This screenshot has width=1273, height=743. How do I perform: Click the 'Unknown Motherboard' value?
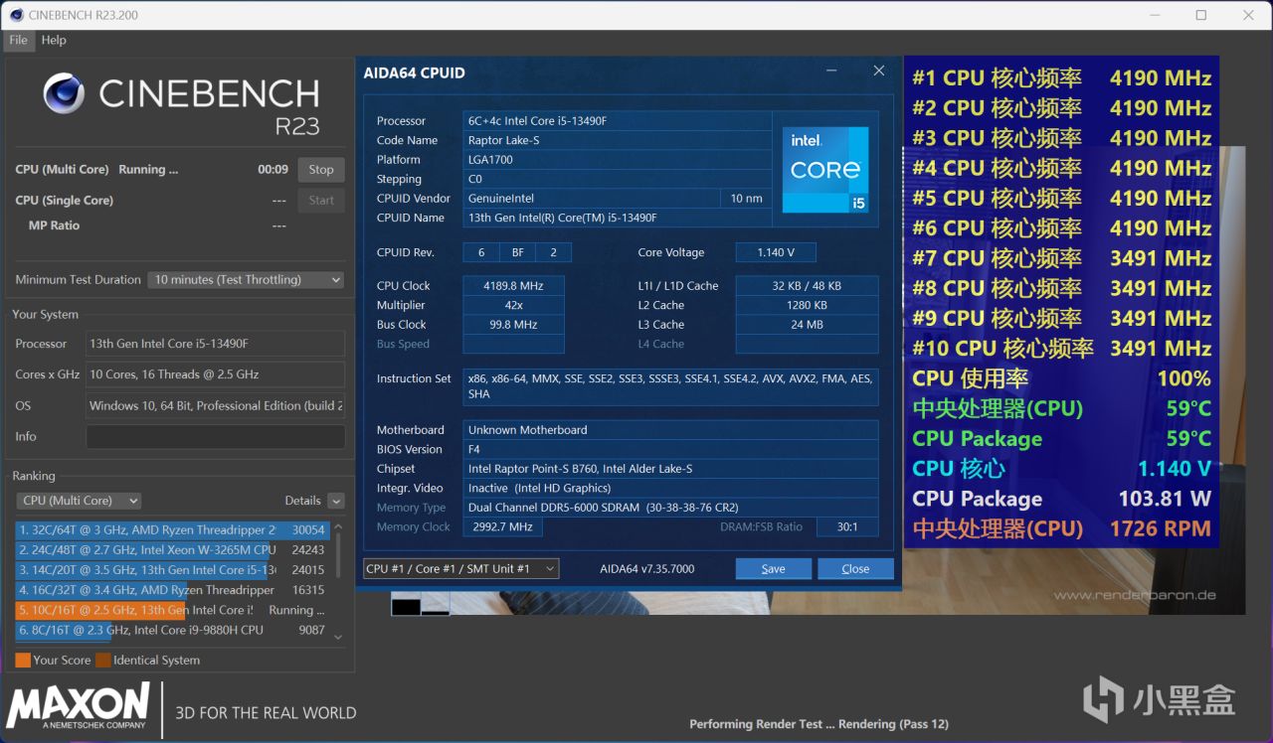(670, 430)
